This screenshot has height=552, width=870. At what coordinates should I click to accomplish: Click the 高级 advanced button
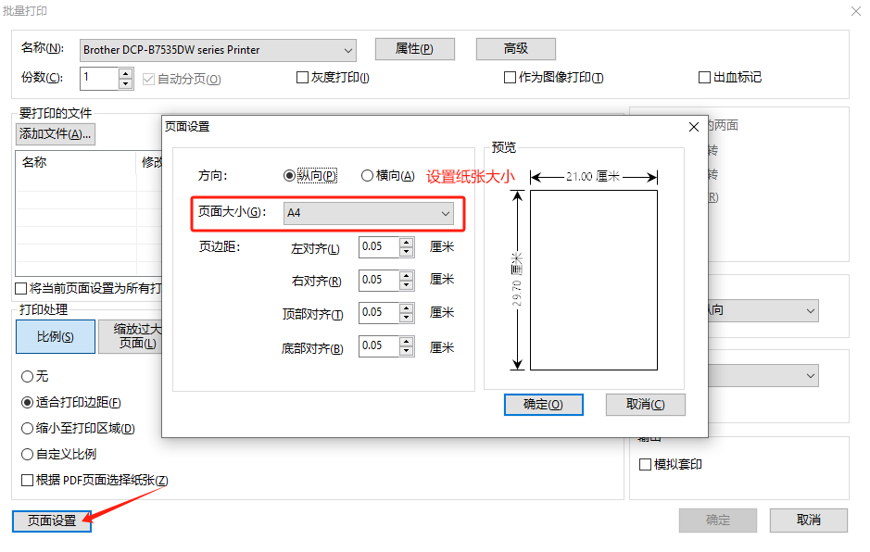coord(515,49)
